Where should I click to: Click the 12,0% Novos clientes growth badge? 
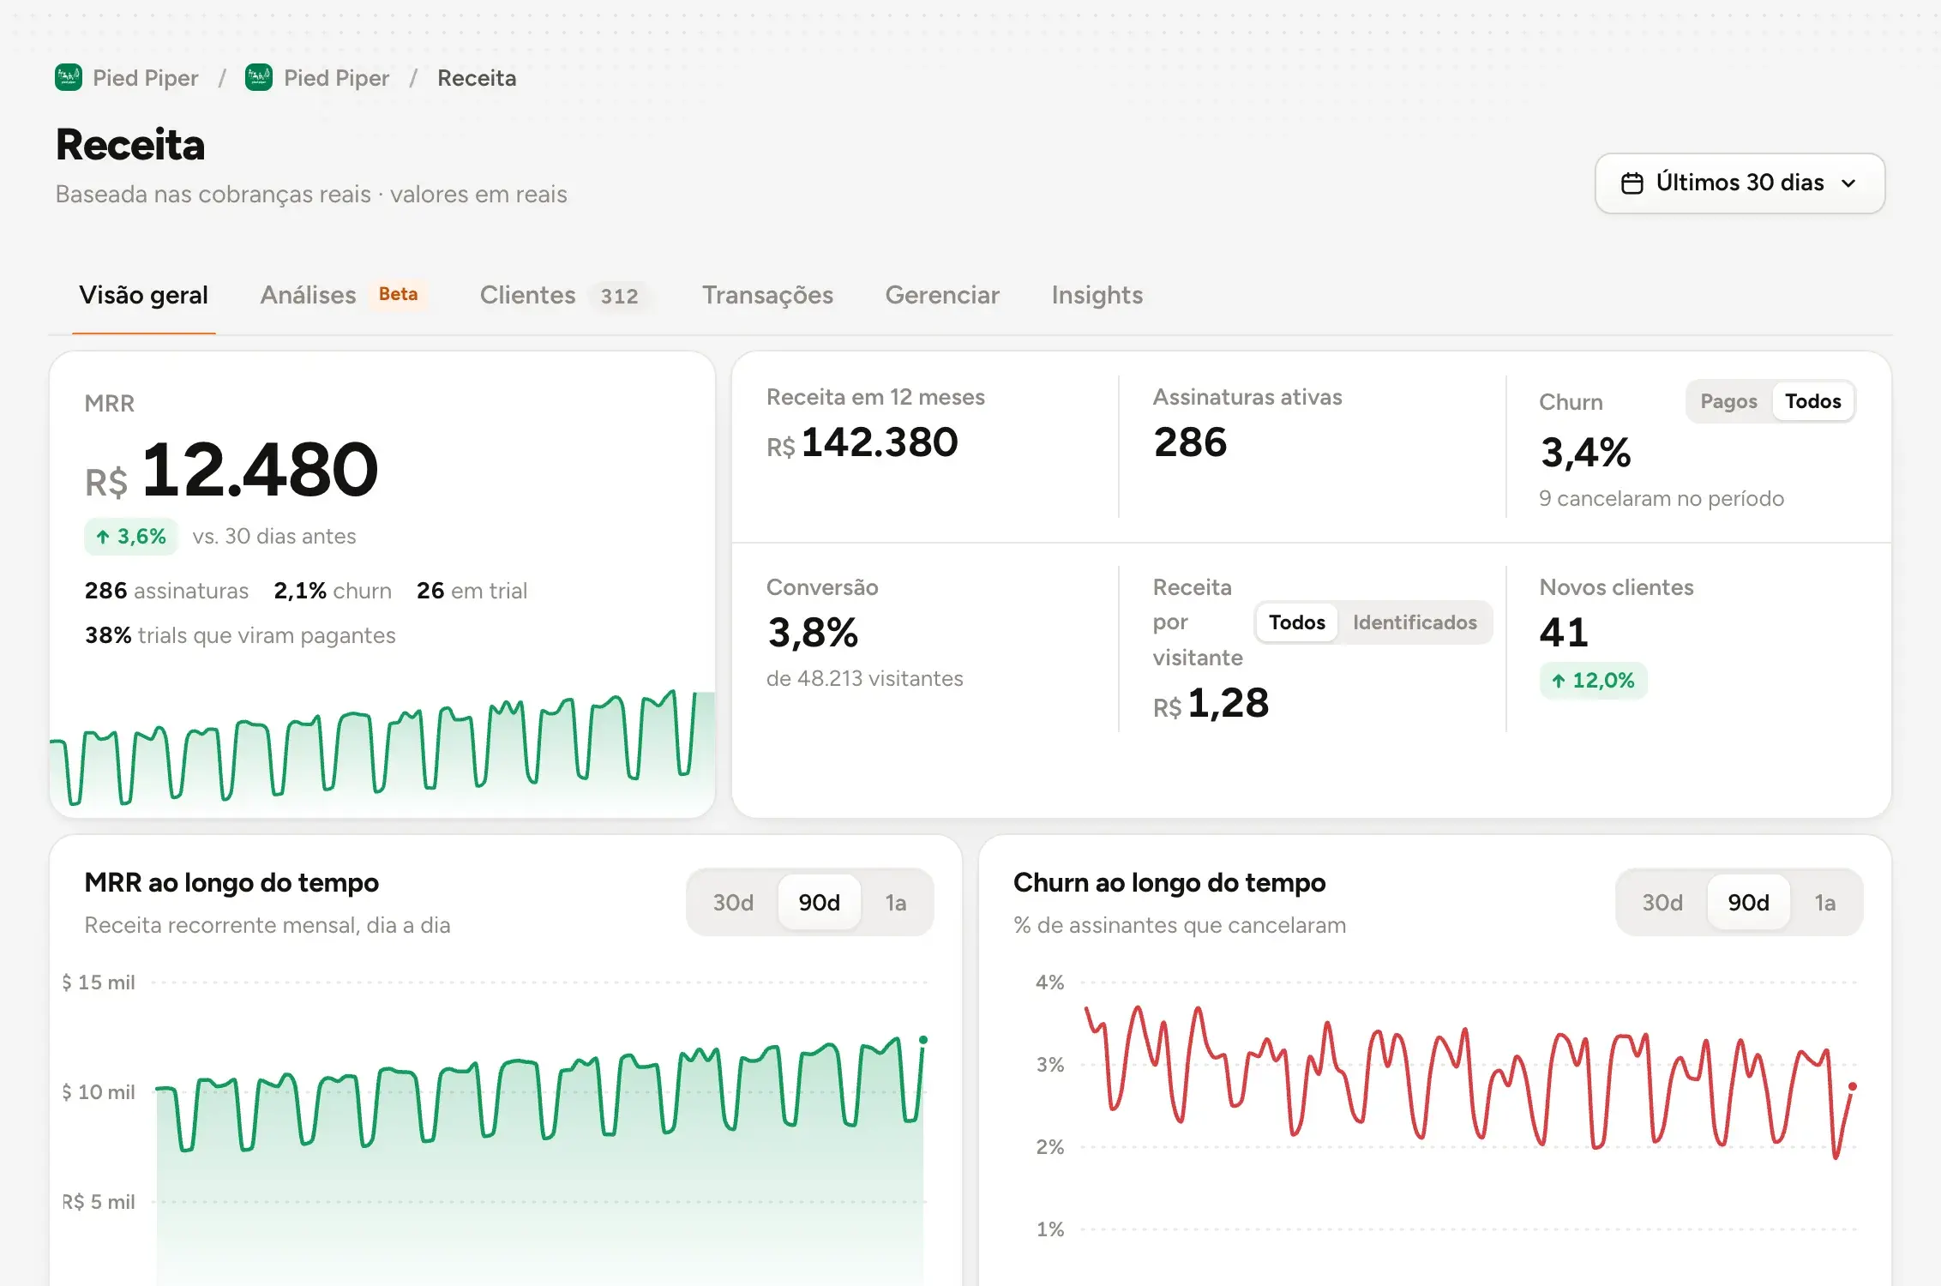coord(1593,681)
